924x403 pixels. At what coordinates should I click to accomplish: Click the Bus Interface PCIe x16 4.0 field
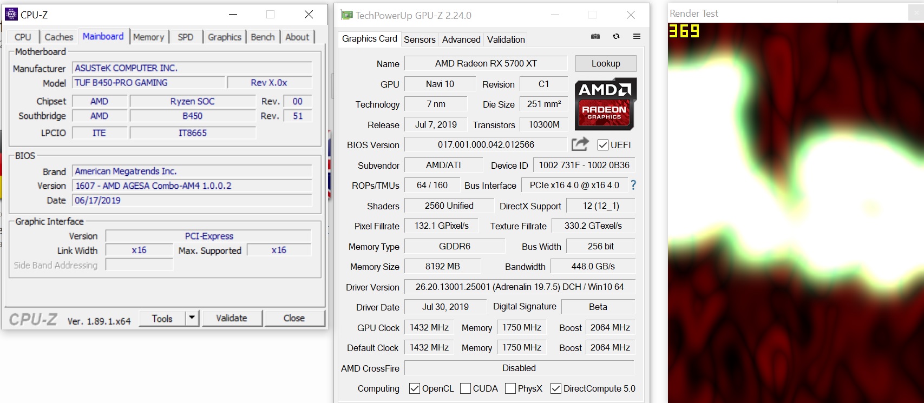574,185
